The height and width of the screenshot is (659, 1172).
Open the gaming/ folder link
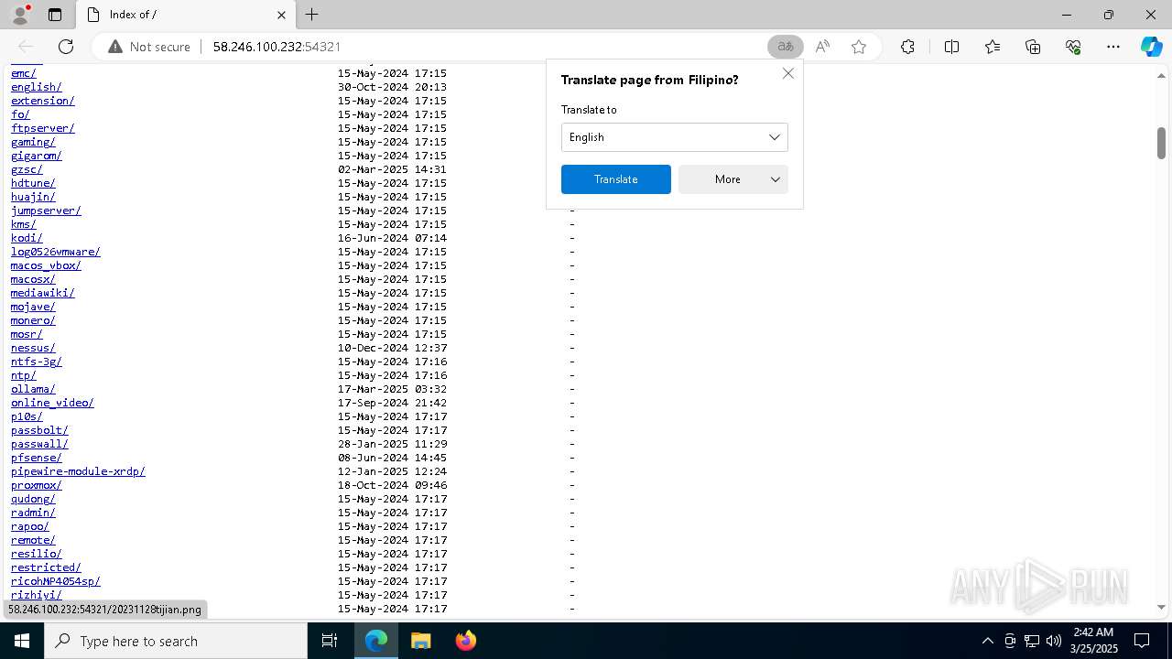click(x=33, y=142)
